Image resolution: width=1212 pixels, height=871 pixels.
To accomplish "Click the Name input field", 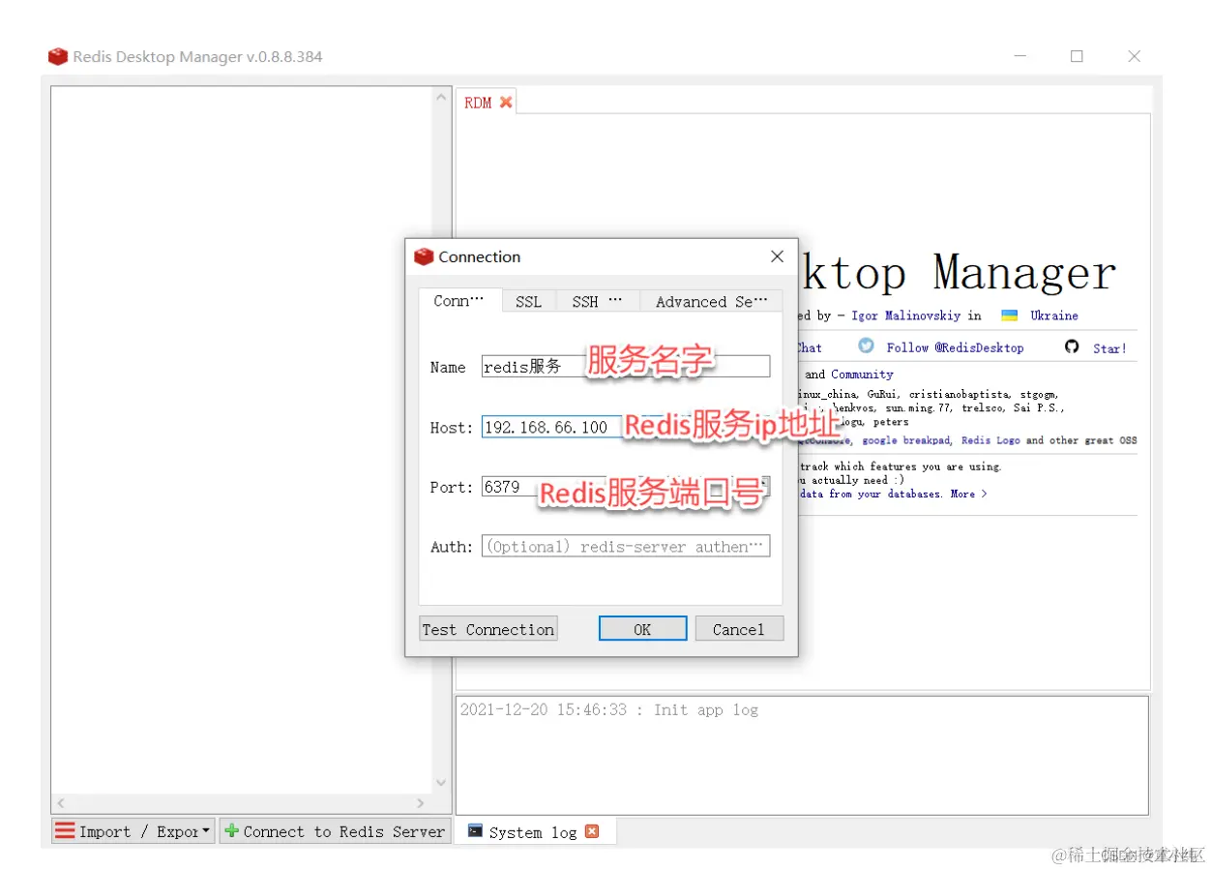I will pyautogui.click(x=626, y=367).
